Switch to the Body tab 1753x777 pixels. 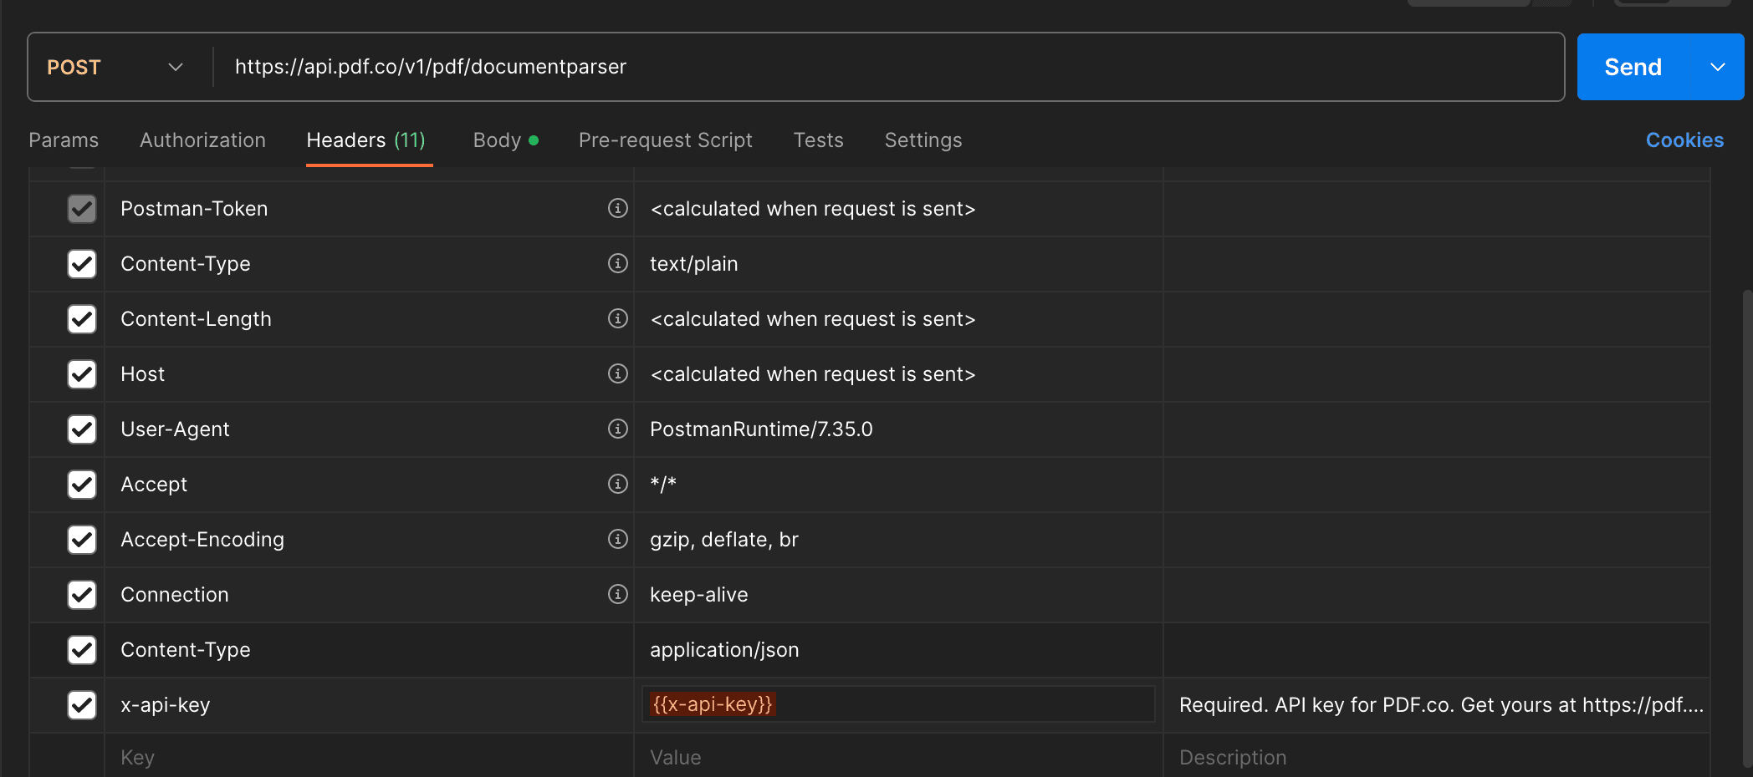coord(498,140)
